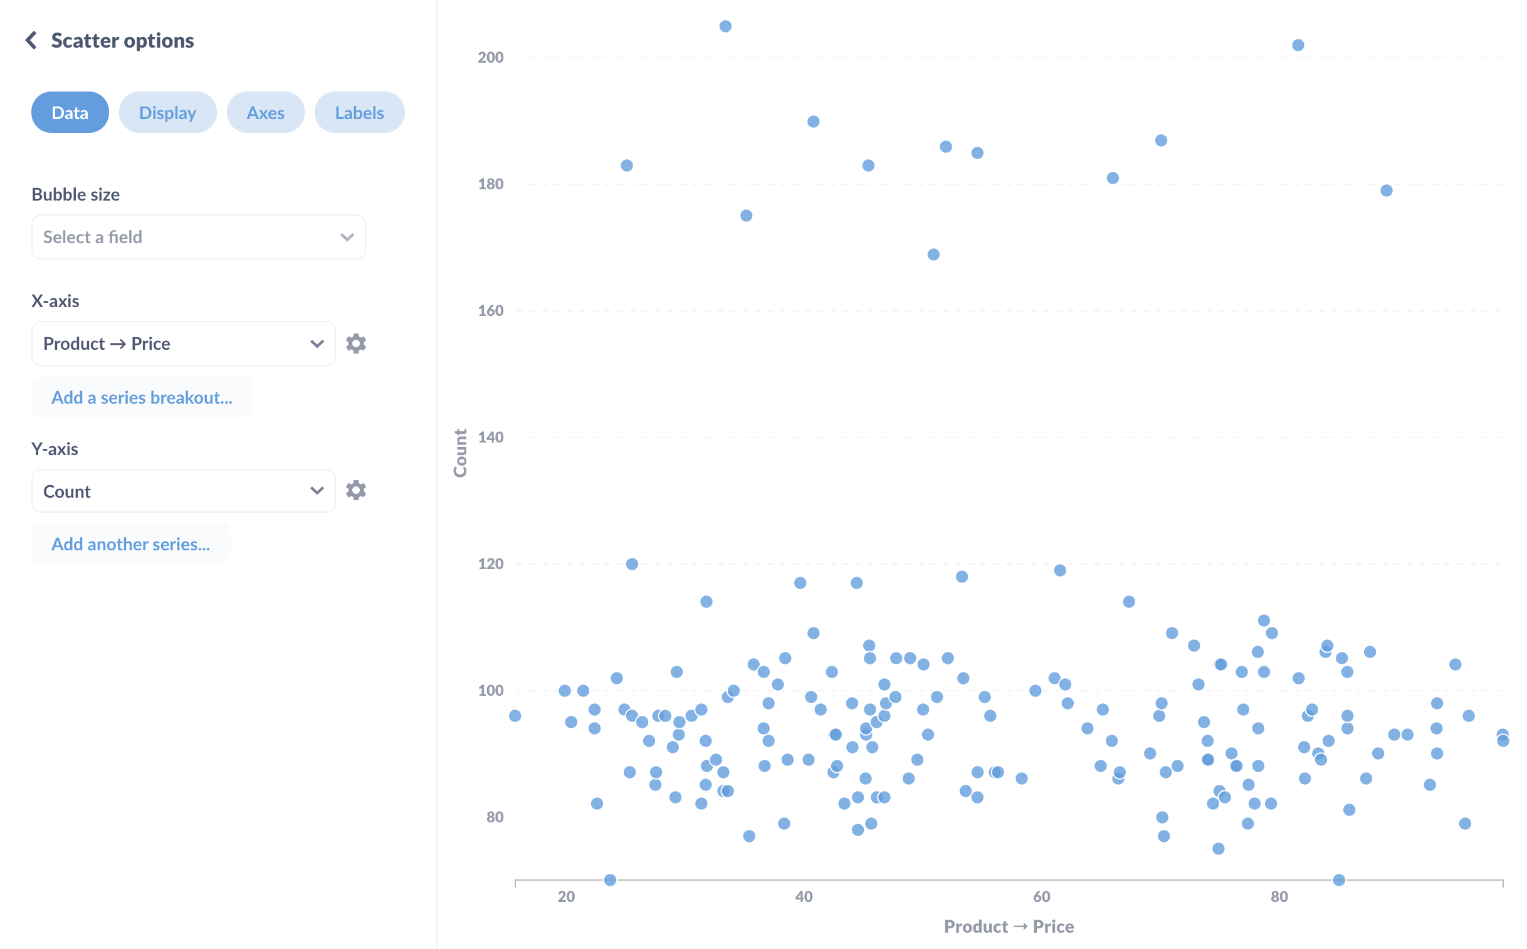This screenshot has width=1527, height=949.
Task: Click the Data tab
Action: click(68, 112)
